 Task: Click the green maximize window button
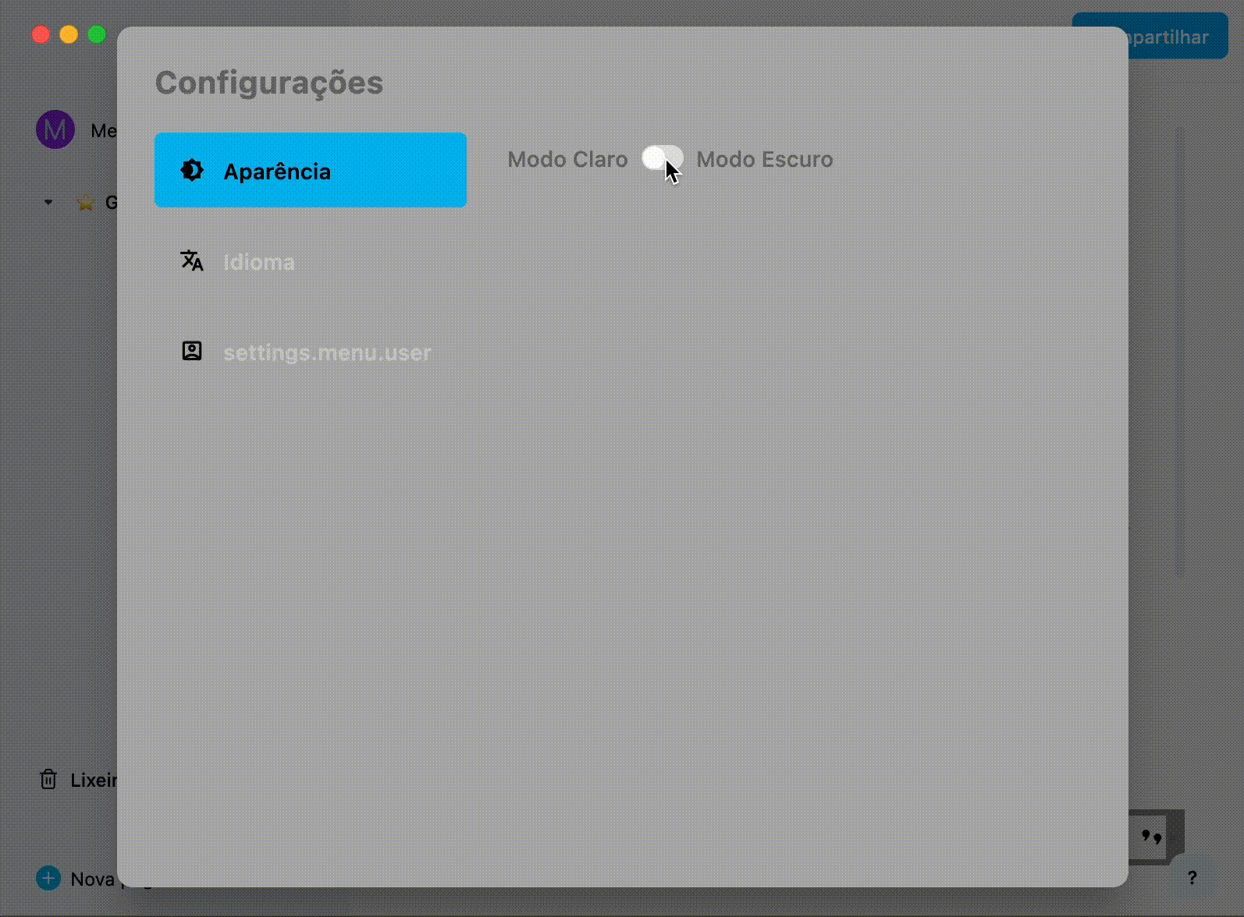(x=97, y=34)
